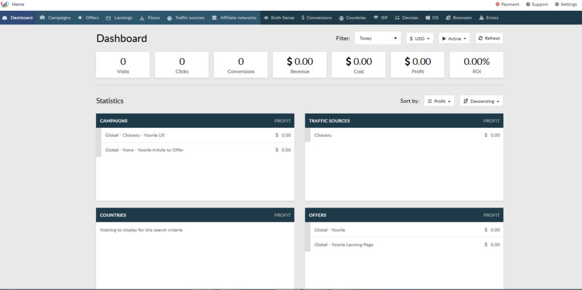Screen dimensions: 582x290
Task: Click the Countries globe icon
Action: click(x=341, y=18)
